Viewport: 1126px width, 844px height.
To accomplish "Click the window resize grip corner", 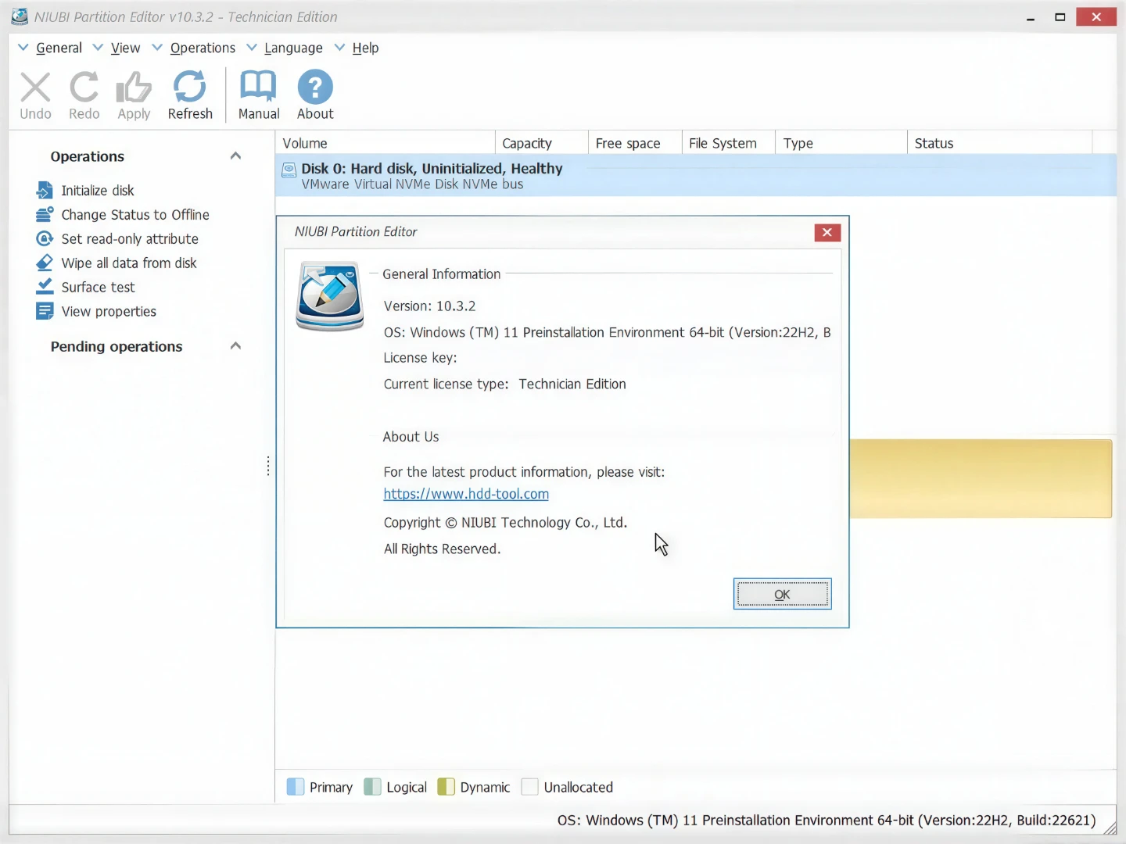I will click(1110, 828).
